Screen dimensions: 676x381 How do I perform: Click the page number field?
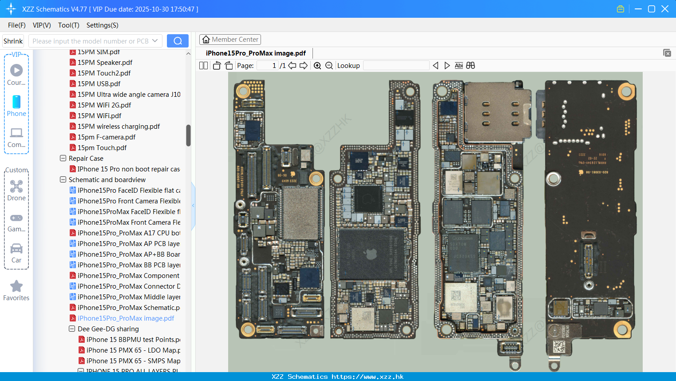click(268, 65)
